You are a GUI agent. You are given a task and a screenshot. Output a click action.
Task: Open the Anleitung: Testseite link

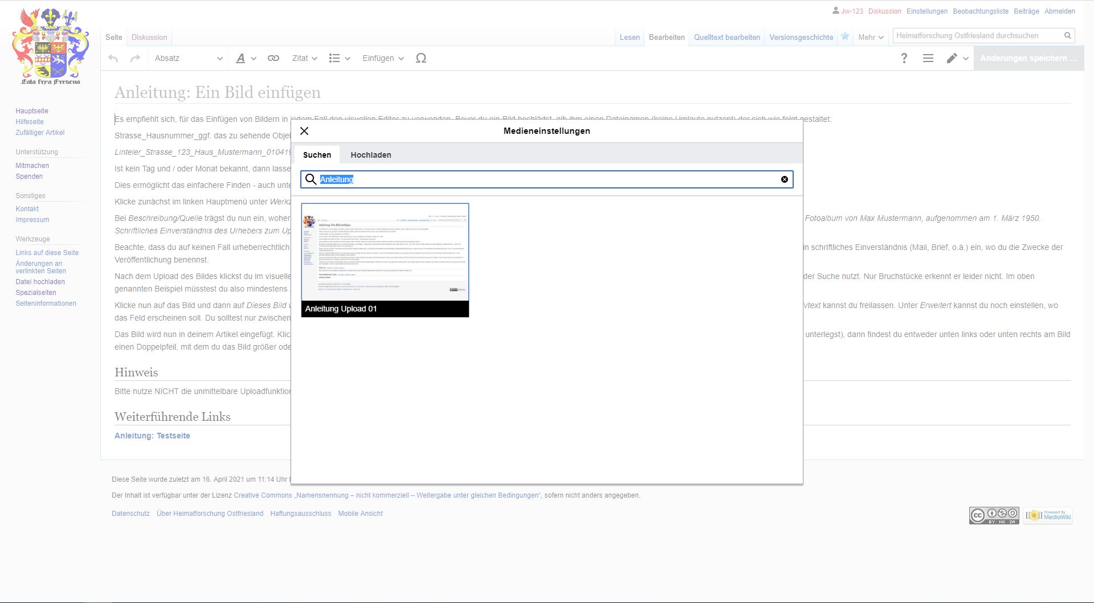coord(152,436)
